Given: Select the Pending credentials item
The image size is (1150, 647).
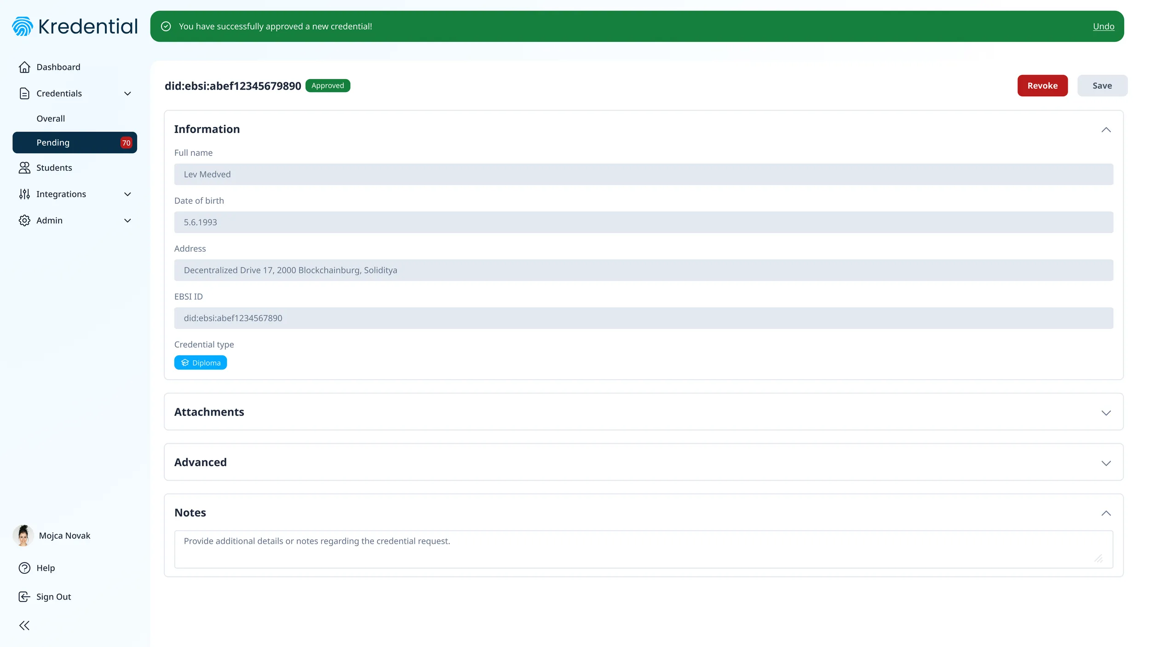Looking at the screenshot, I should (x=75, y=143).
